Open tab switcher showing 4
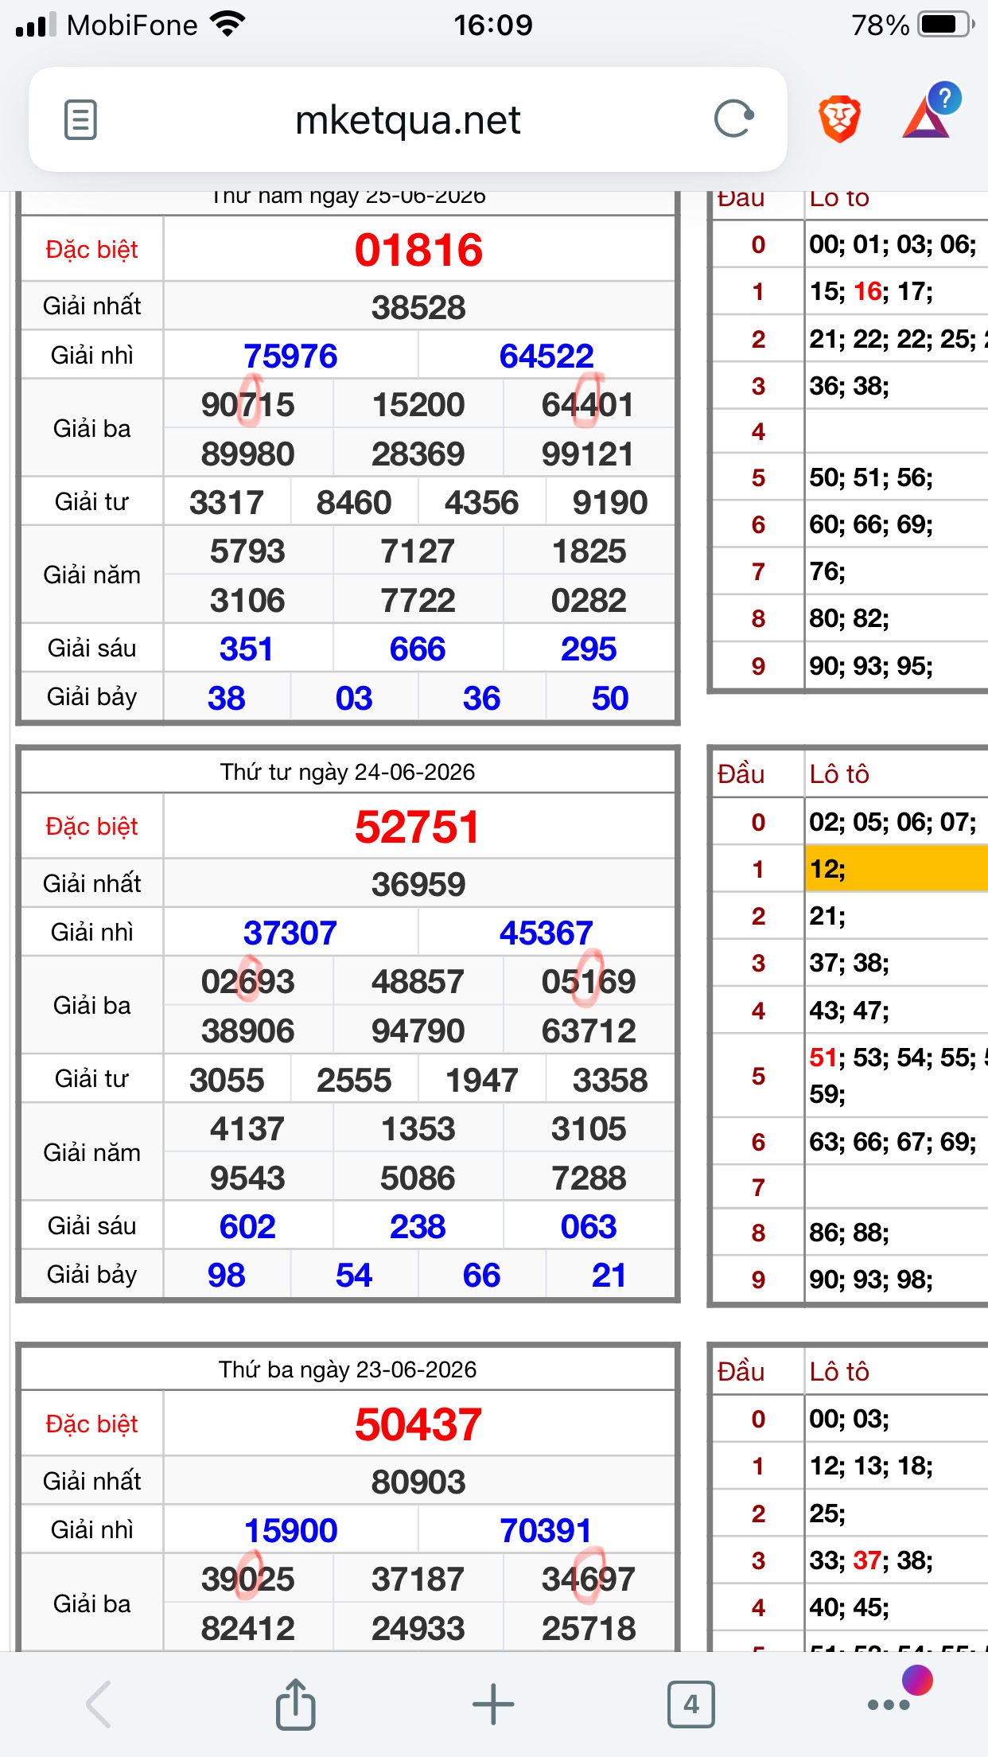988x1757 pixels. coord(691,1704)
